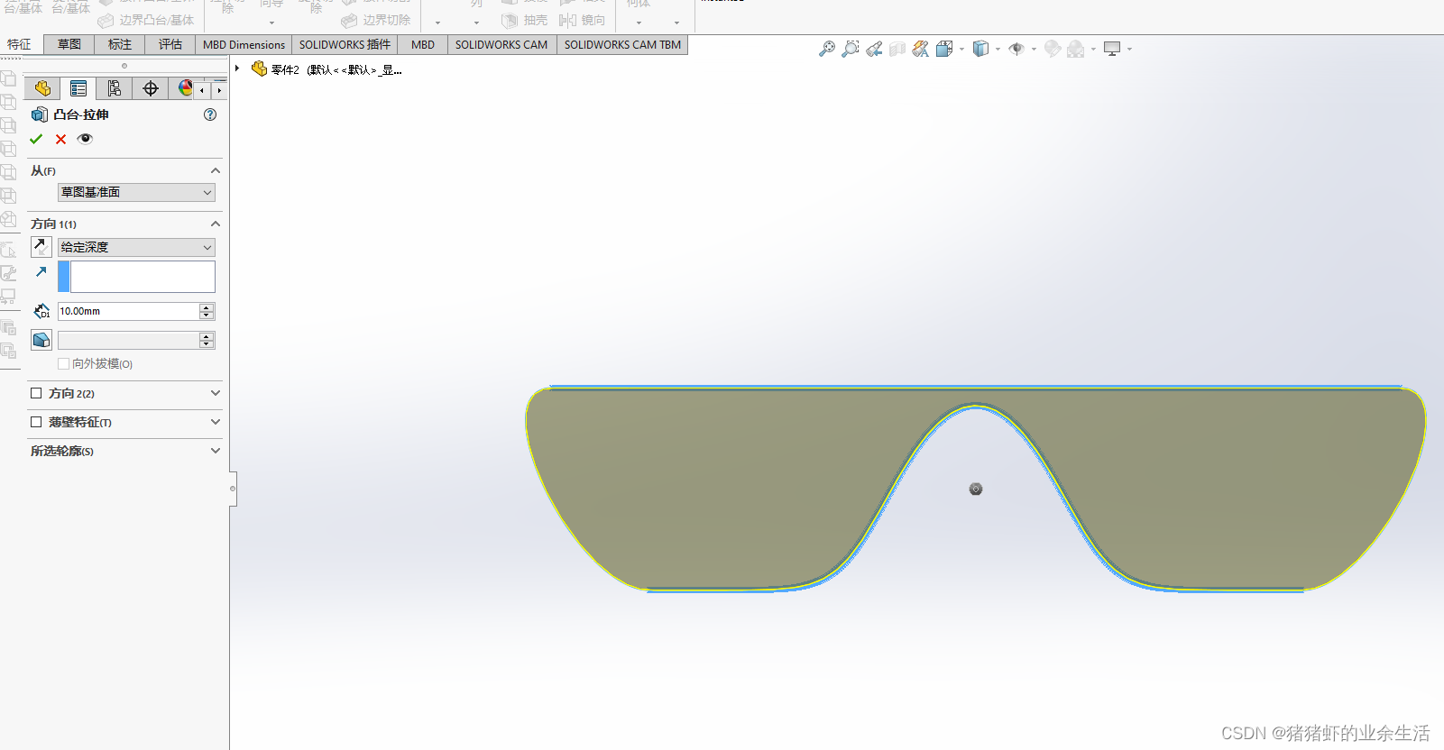The image size is (1444, 750).
Task: Toggle the 向外拔模 draft outward checkbox
Action: point(63,363)
